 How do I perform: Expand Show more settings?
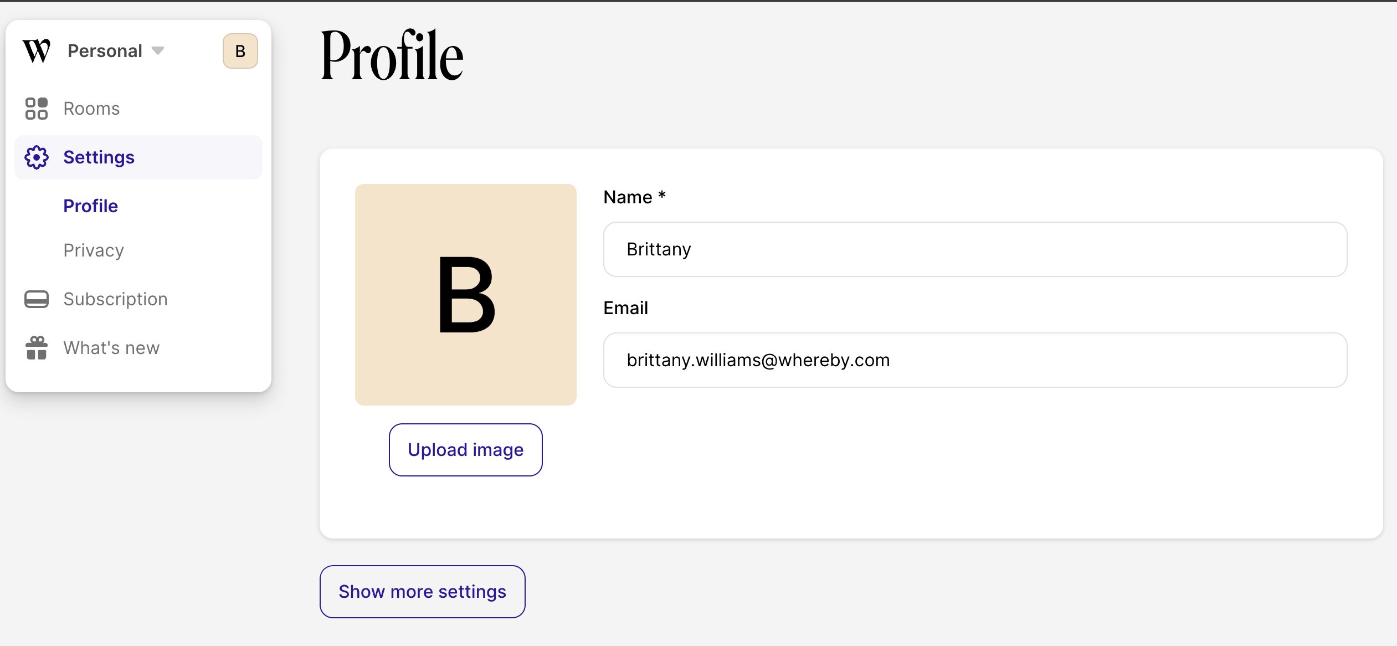coord(422,592)
